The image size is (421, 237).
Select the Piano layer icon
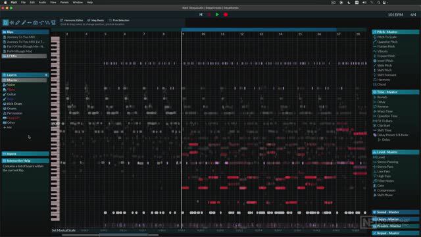click(5, 90)
